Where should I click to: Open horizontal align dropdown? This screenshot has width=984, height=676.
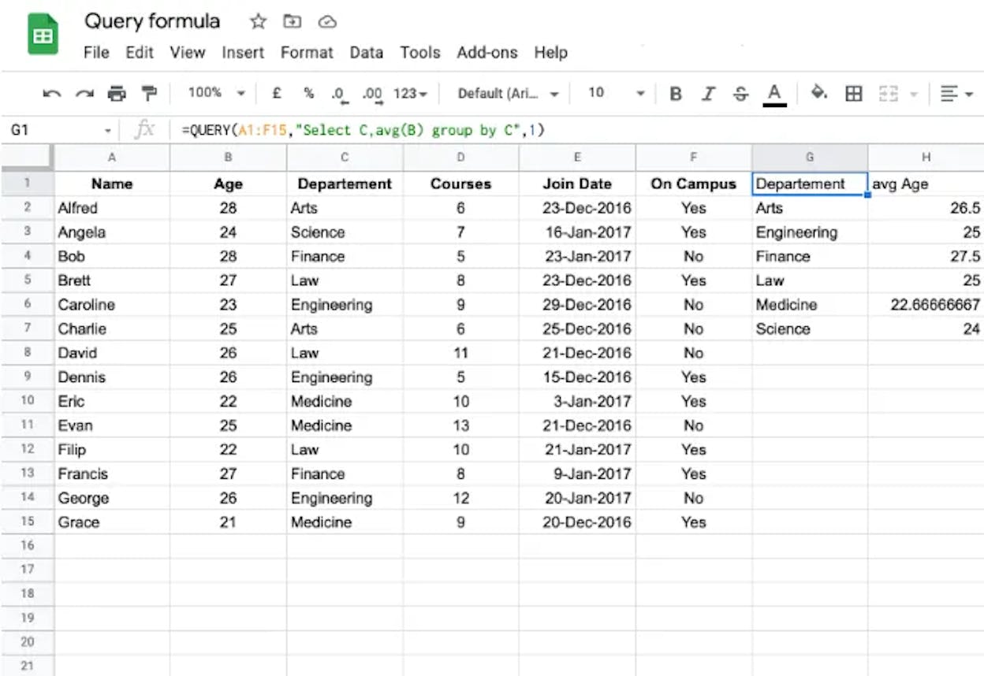click(956, 94)
